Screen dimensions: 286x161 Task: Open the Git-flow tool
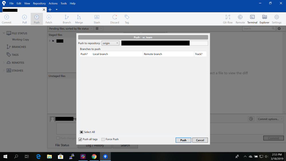228,19
